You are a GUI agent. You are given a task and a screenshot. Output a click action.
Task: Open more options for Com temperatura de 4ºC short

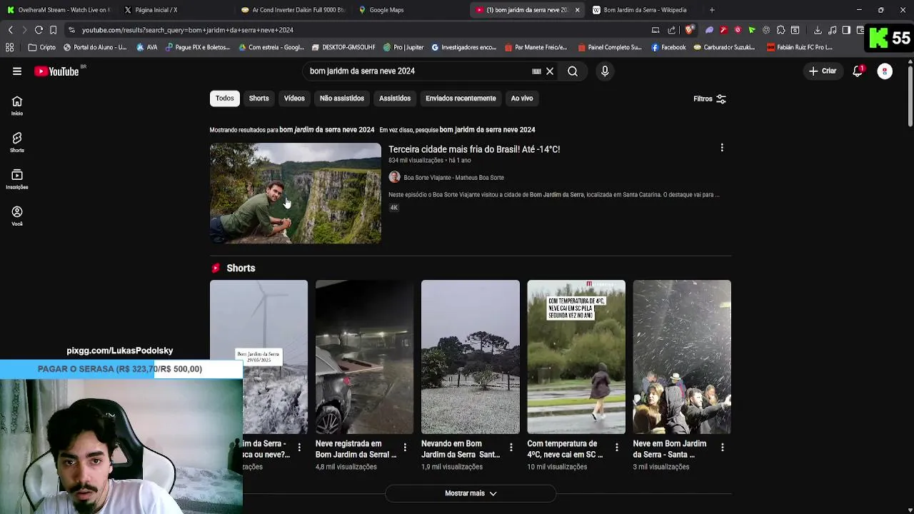click(617, 448)
